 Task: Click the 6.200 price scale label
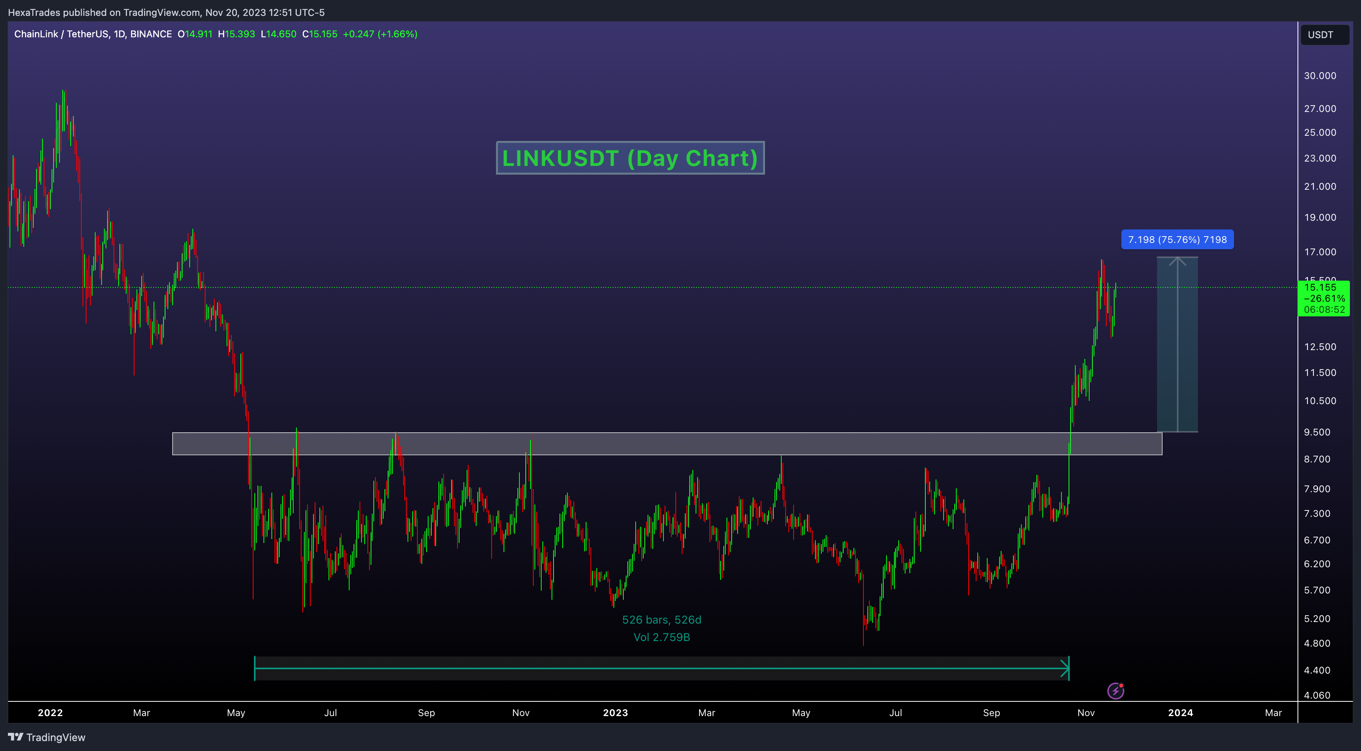click(1317, 563)
